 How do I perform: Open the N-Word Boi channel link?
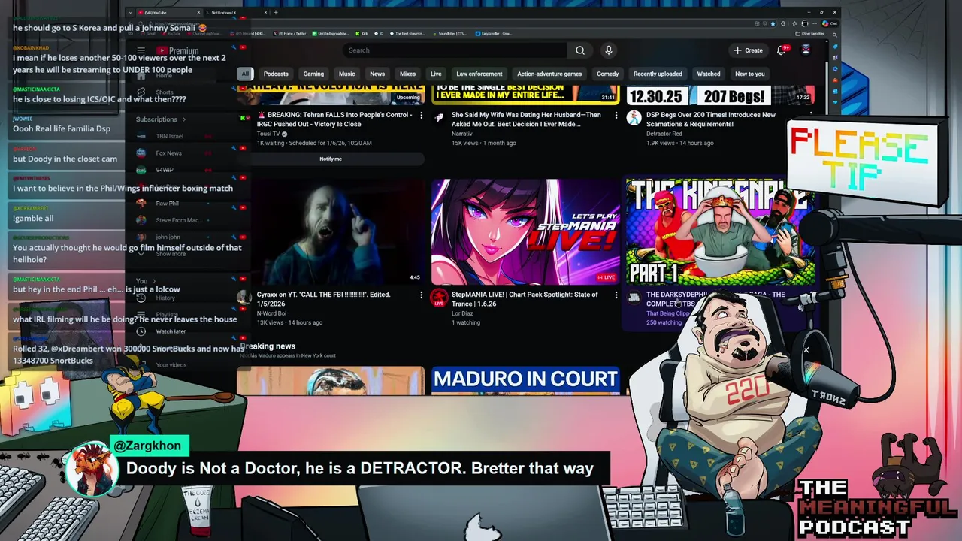click(271, 313)
